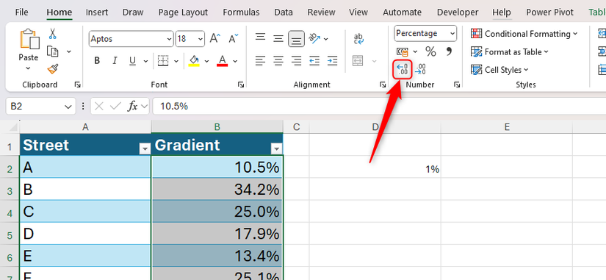This screenshot has height=280, width=606.
Task: Click Insert Function fx button
Action: coord(132,107)
